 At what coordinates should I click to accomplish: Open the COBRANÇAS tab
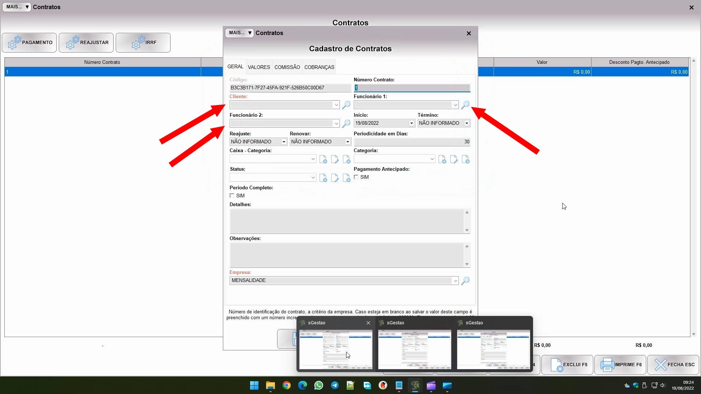coord(319,67)
